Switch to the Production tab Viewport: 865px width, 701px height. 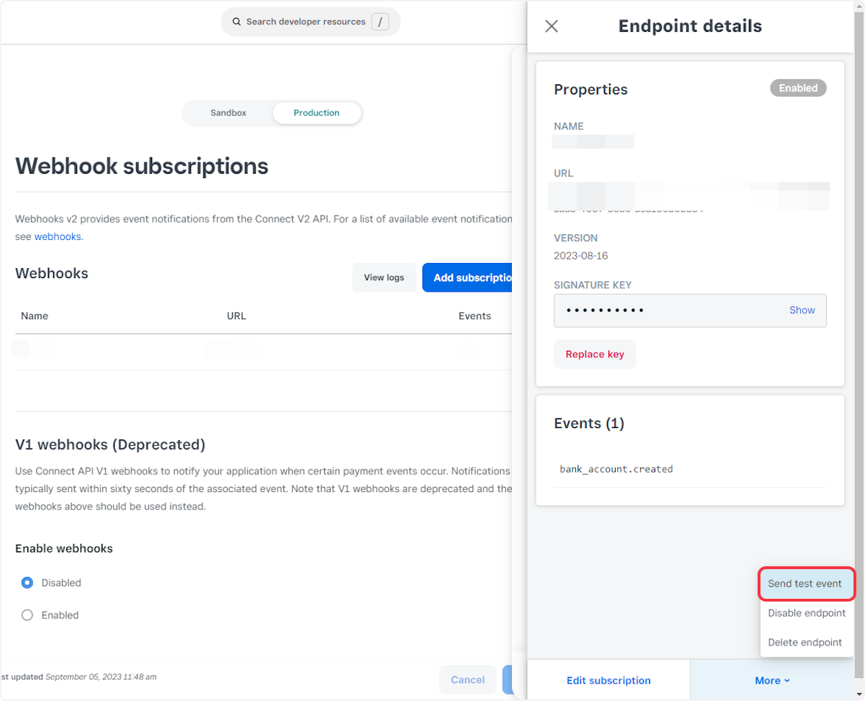pyautogui.click(x=316, y=113)
